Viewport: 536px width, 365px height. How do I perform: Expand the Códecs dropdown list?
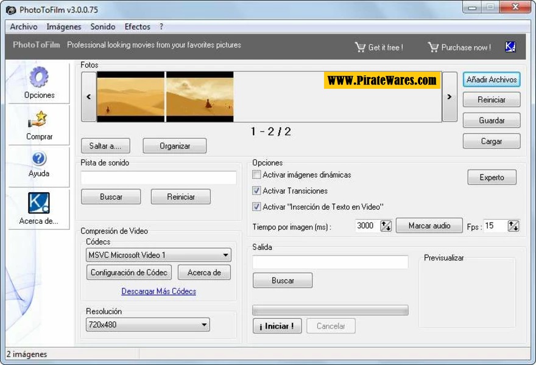click(x=225, y=255)
